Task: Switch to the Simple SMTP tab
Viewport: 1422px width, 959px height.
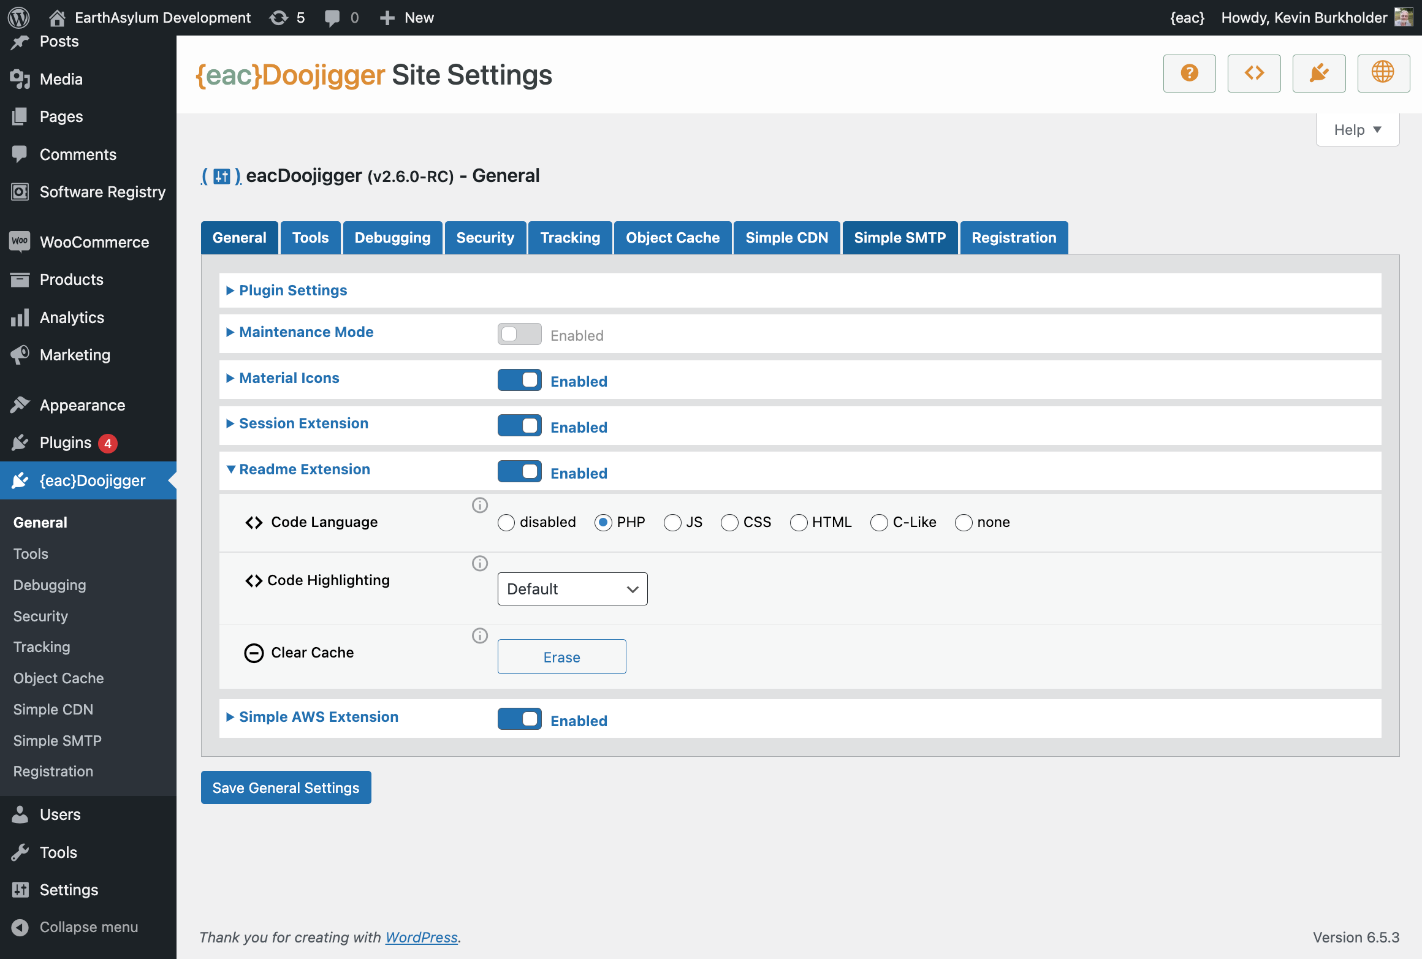Action: click(x=900, y=238)
